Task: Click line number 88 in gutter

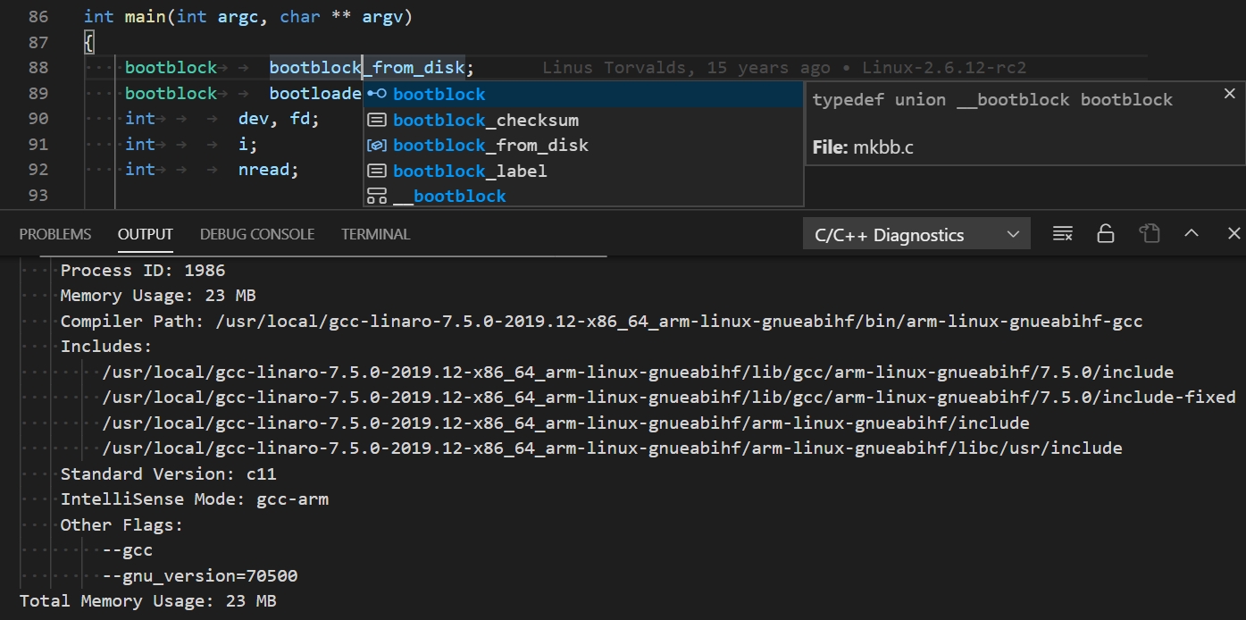Action: click(x=38, y=68)
